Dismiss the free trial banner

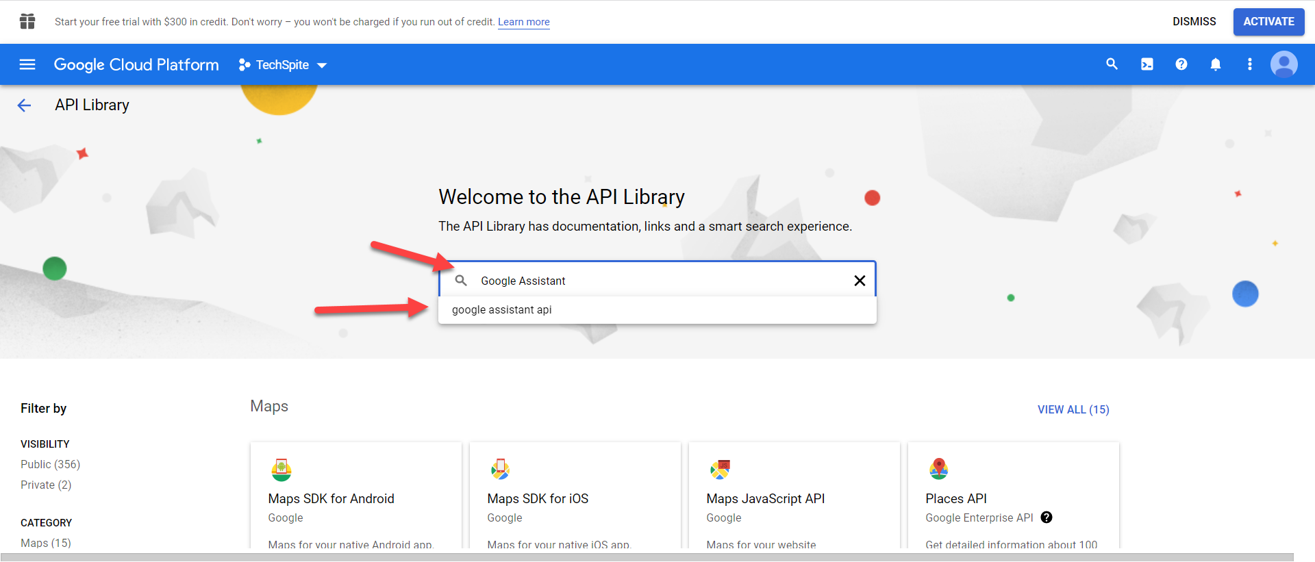[x=1194, y=22]
